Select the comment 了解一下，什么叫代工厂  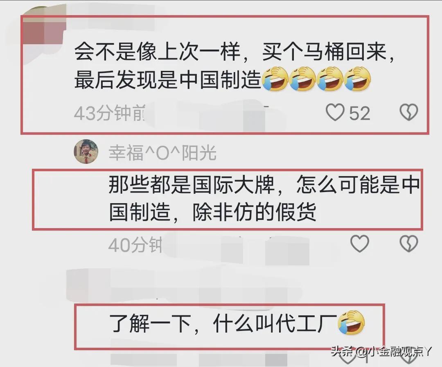pos(237,324)
